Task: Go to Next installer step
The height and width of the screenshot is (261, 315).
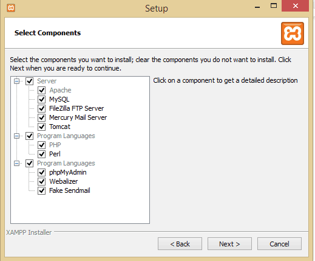Action: 229,244
